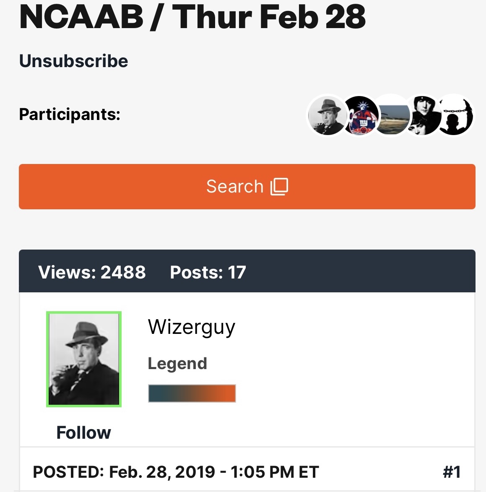Click the blue-to-orange reputation gradient bar

[192, 393]
